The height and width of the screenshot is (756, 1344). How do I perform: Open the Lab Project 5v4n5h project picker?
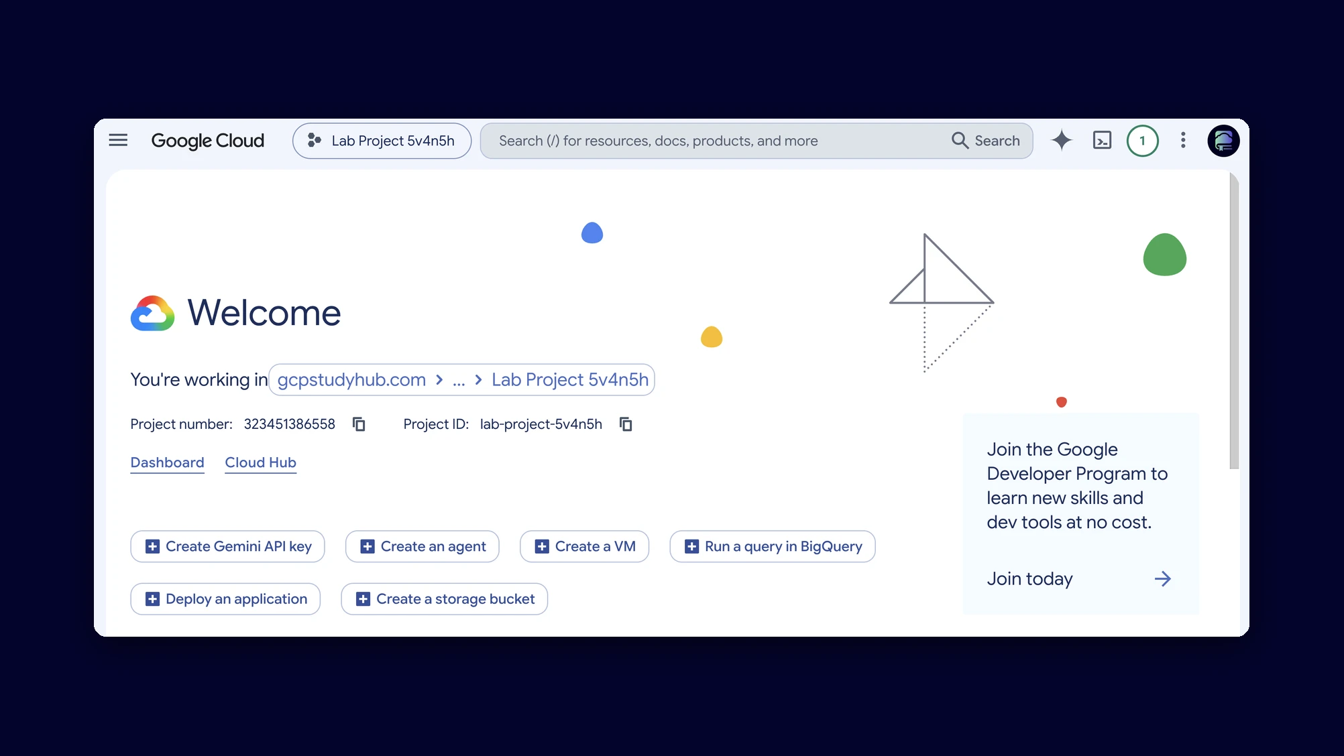click(382, 141)
